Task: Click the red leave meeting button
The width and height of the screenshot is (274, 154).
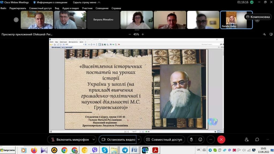Action: pos(221,140)
